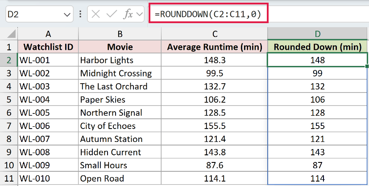
Task: Select row 1 header
Action: [x=9, y=47]
